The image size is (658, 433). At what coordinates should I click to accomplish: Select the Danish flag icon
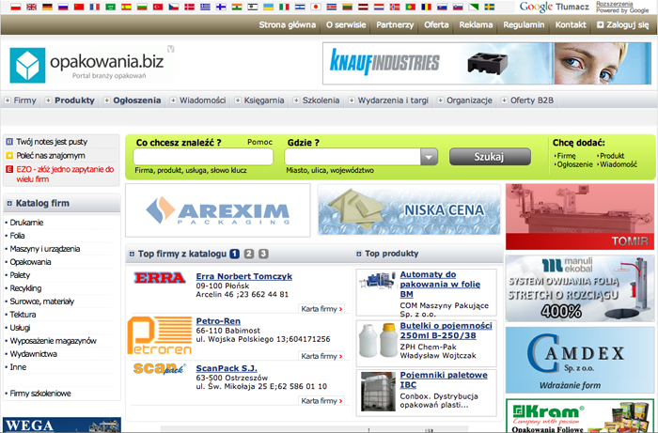click(x=189, y=7)
